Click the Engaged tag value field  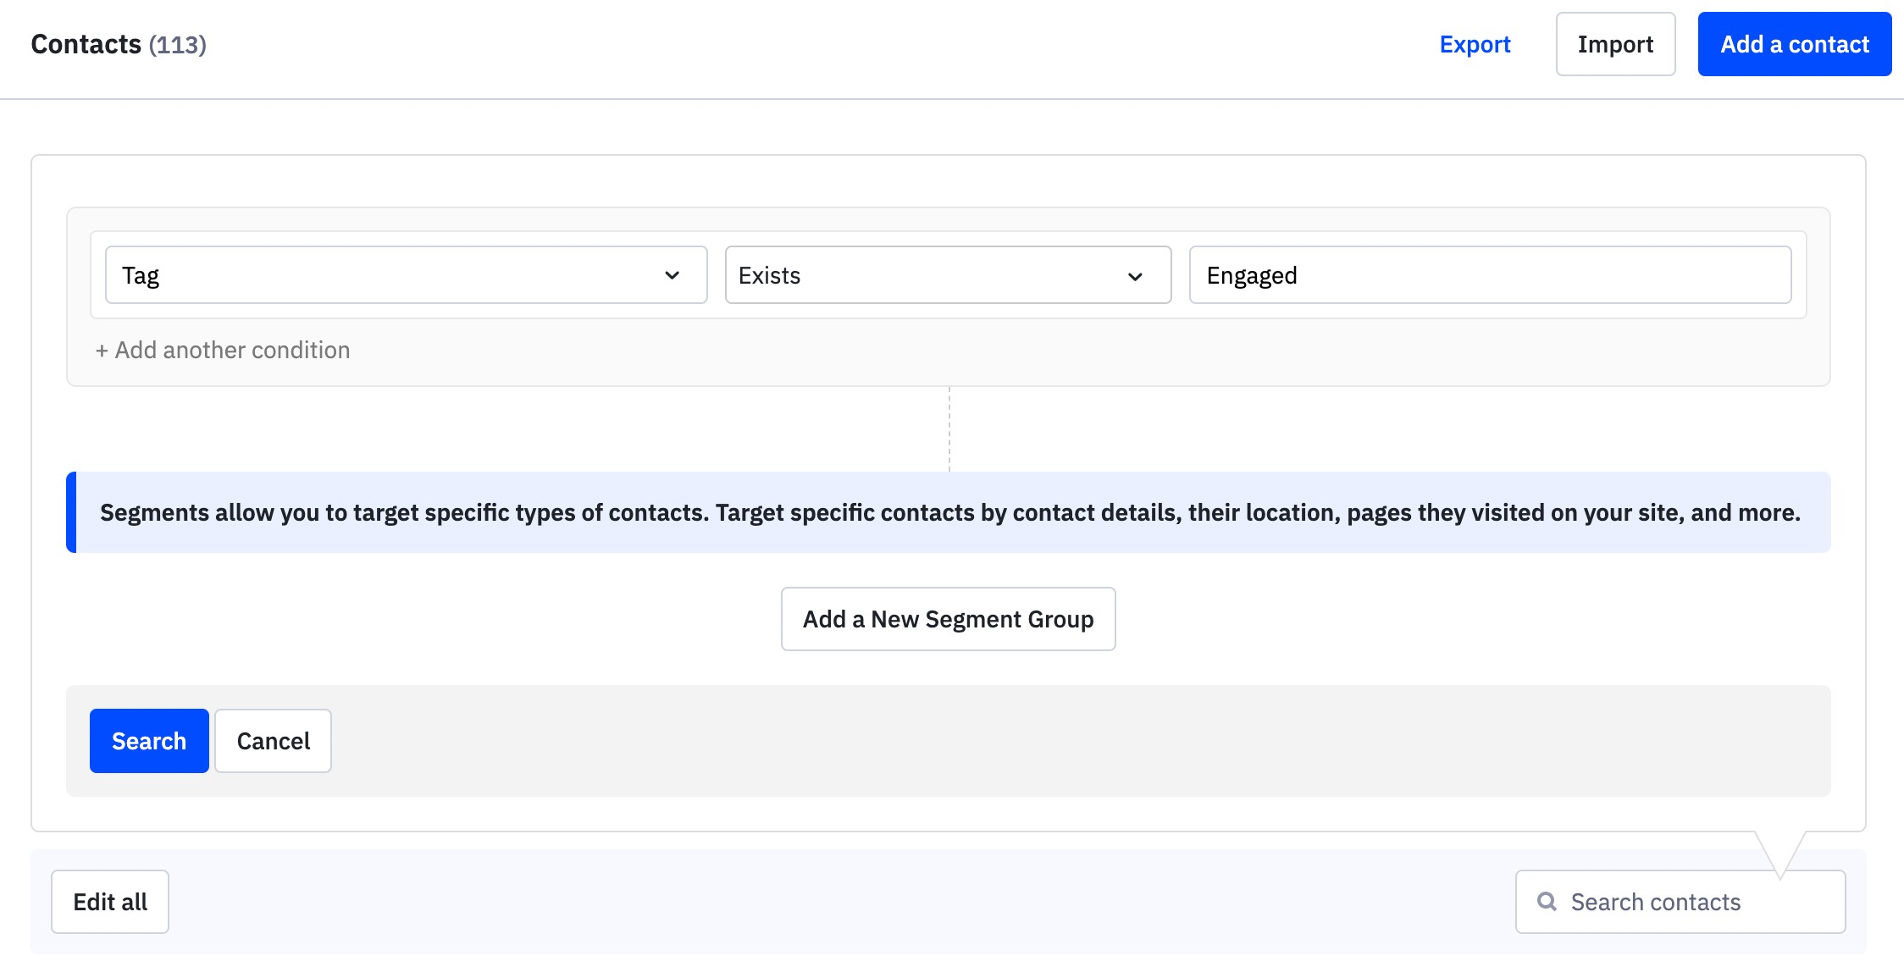pos(1491,275)
